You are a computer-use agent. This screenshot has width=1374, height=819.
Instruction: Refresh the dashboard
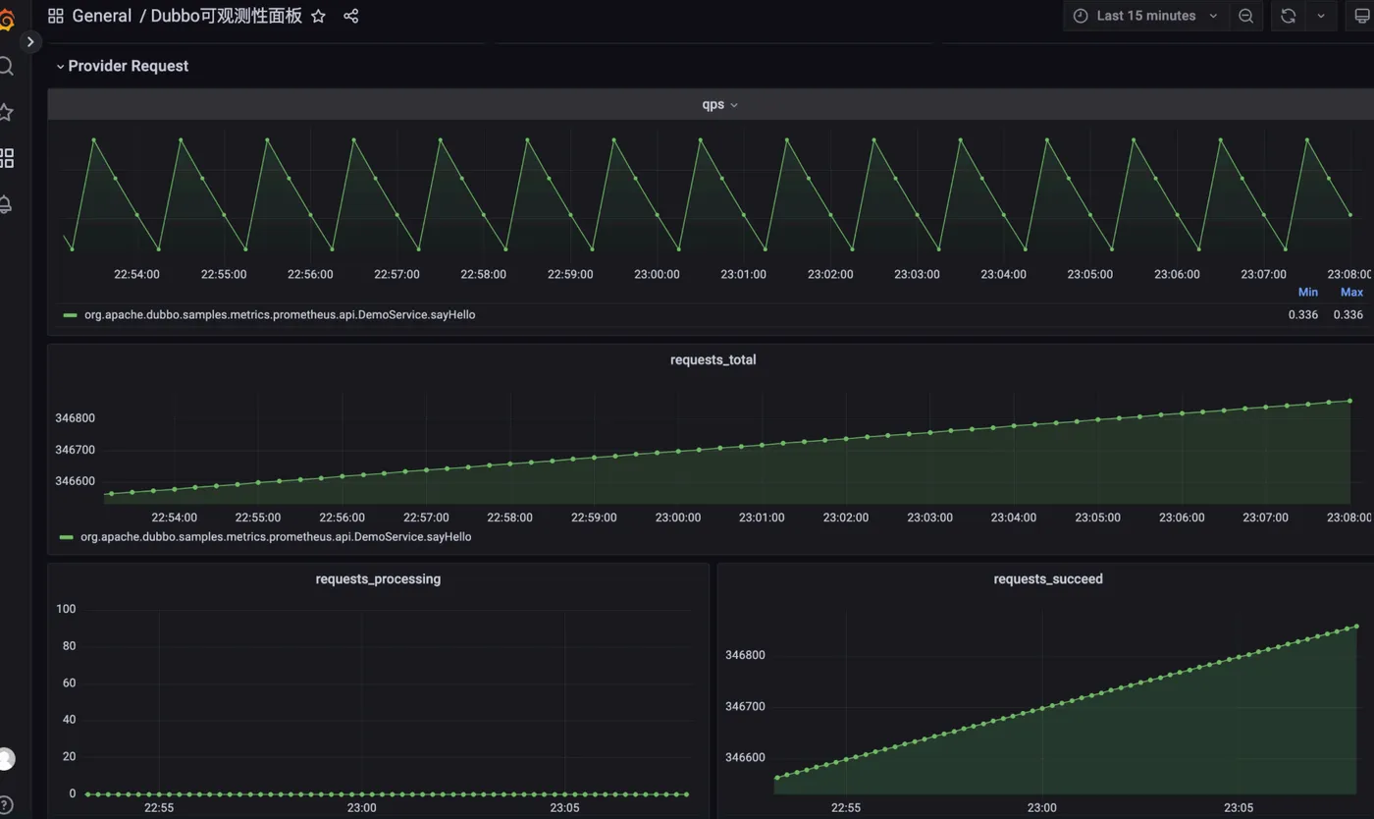[x=1289, y=16]
